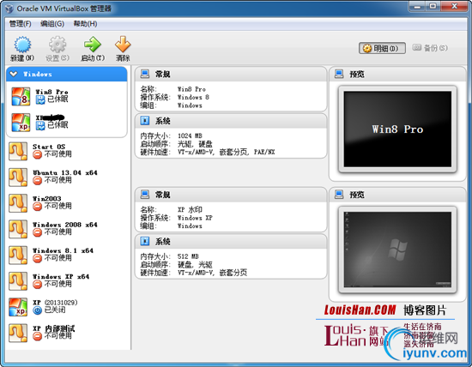
Task: Click the 常规 header above XP 水印 name
Action: pyautogui.click(x=162, y=195)
